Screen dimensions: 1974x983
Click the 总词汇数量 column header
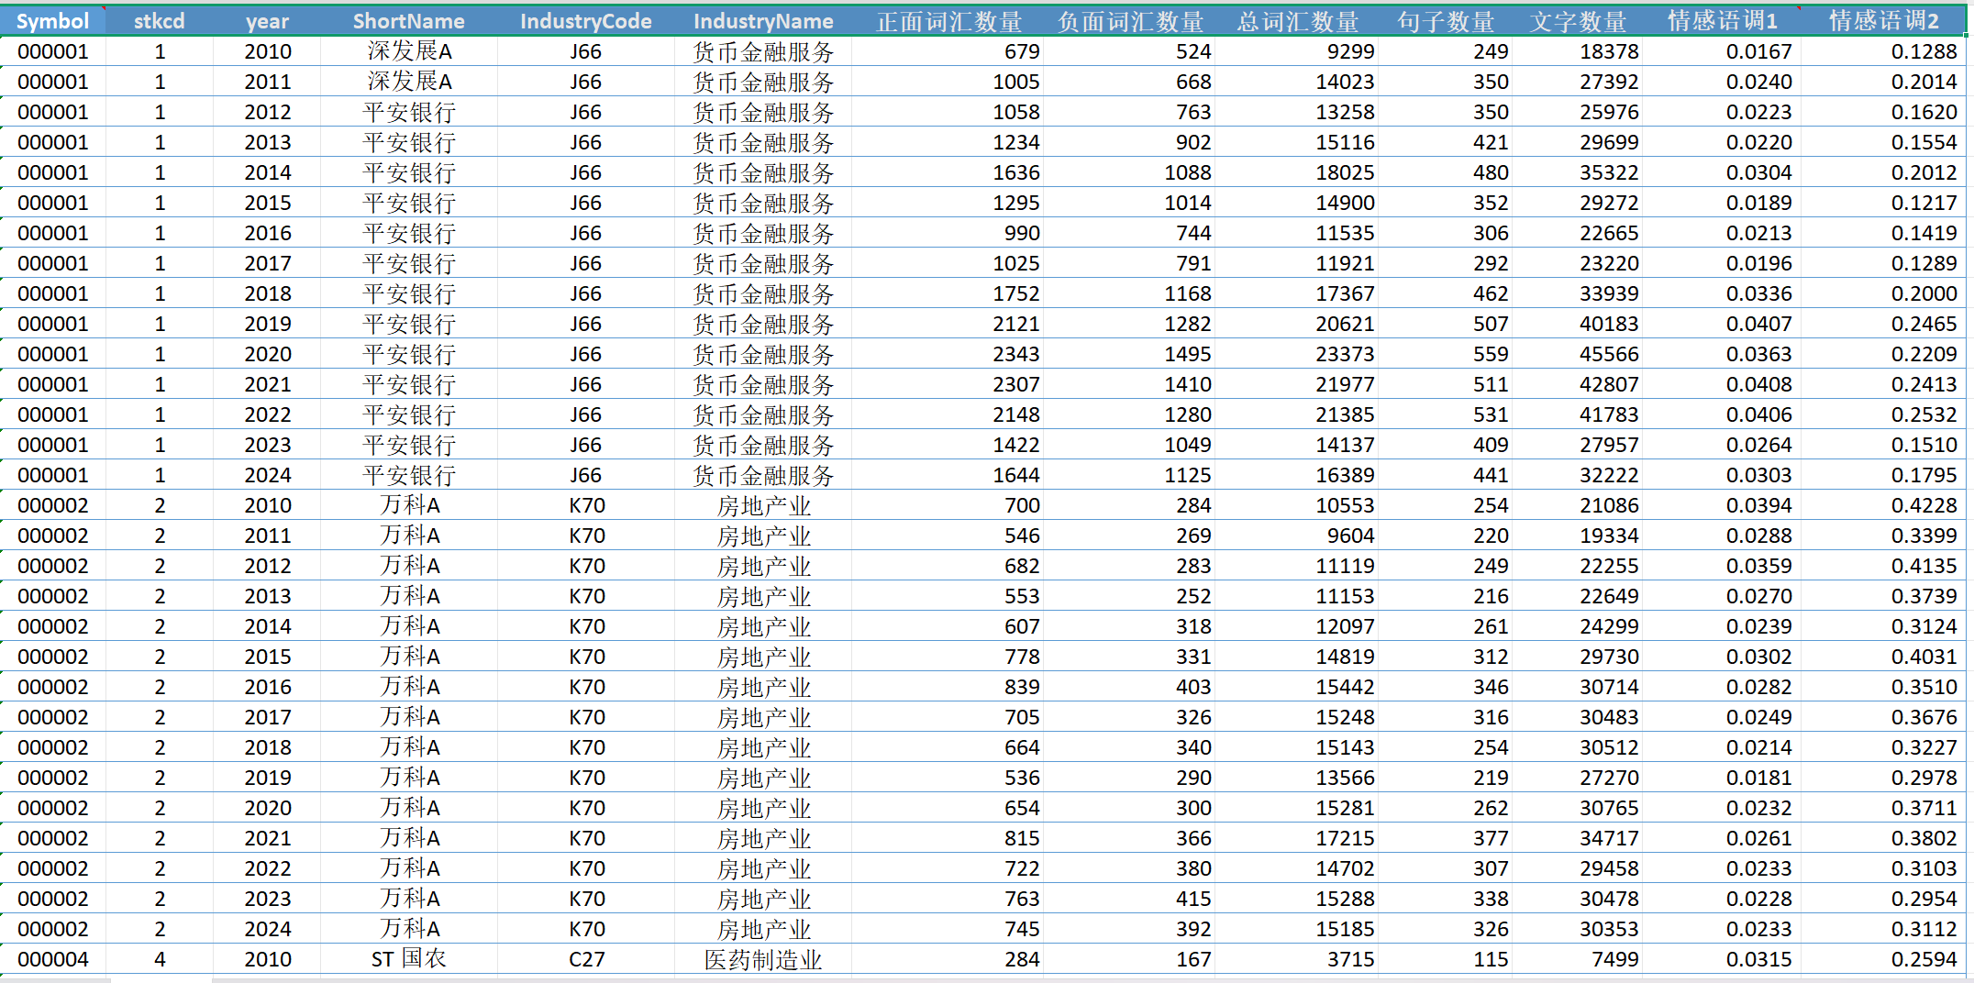(x=1297, y=21)
